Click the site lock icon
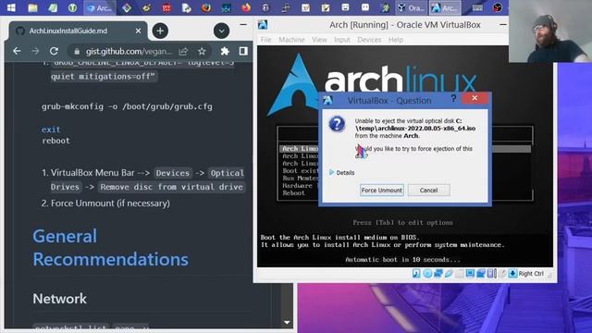Viewport: 592px width, 333px height. pos(77,51)
